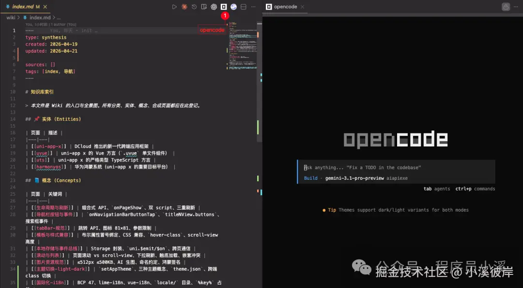Click the 'sources: []' line
523x288 pixels.
pyautogui.click(x=40, y=65)
